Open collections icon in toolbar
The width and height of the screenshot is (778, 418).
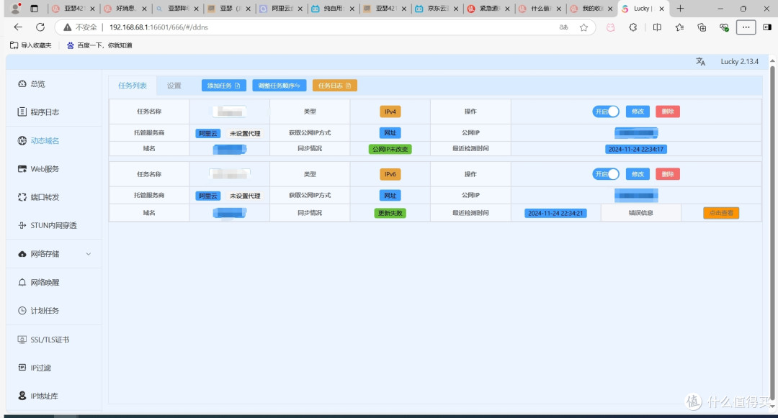702,27
